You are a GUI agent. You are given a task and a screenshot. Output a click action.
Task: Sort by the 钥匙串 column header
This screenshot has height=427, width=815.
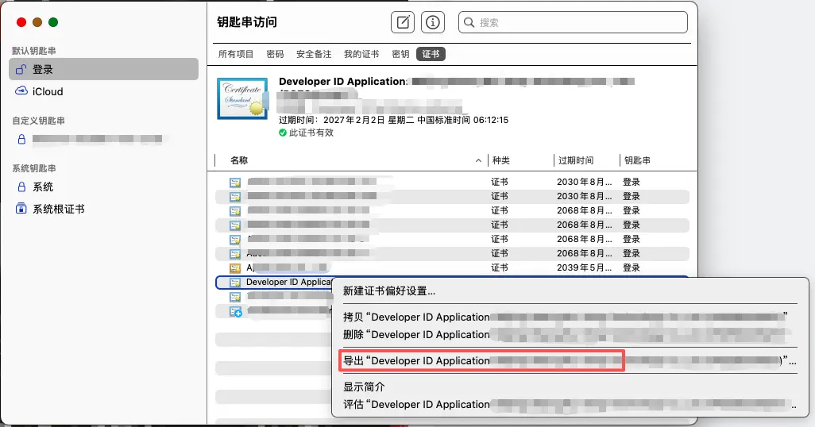[637, 160]
